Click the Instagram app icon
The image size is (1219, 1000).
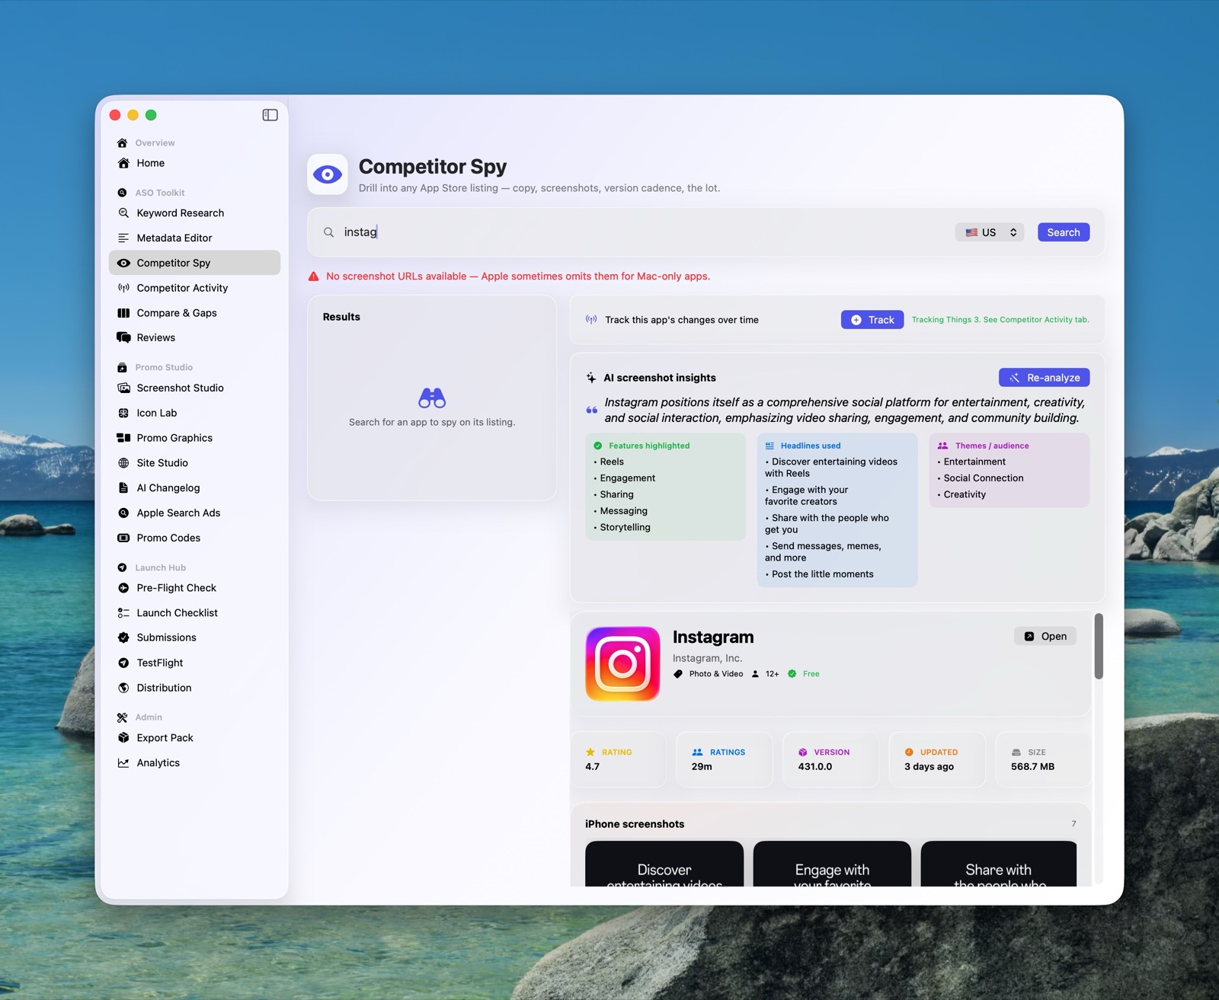coord(622,663)
